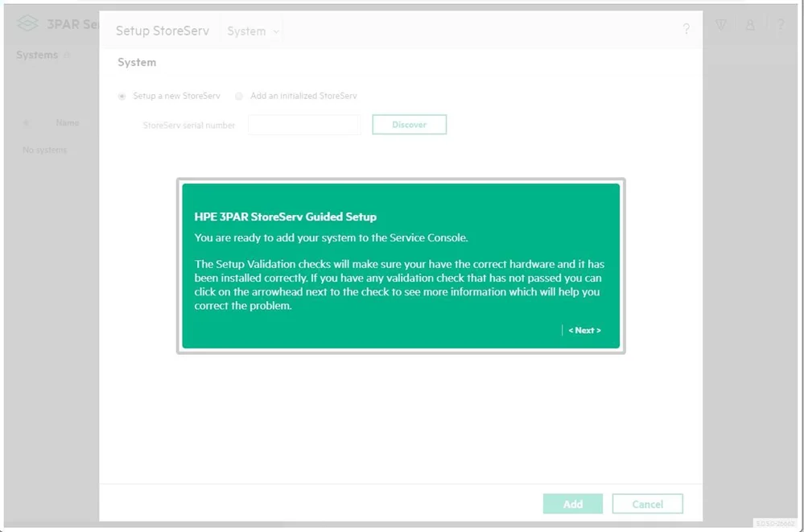Expand the System dropdown in dialog header

point(254,31)
